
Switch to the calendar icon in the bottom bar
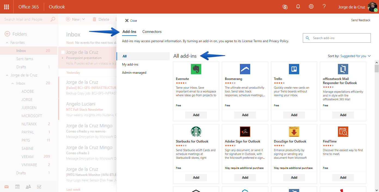pyautogui.click(x=17, y=187)
